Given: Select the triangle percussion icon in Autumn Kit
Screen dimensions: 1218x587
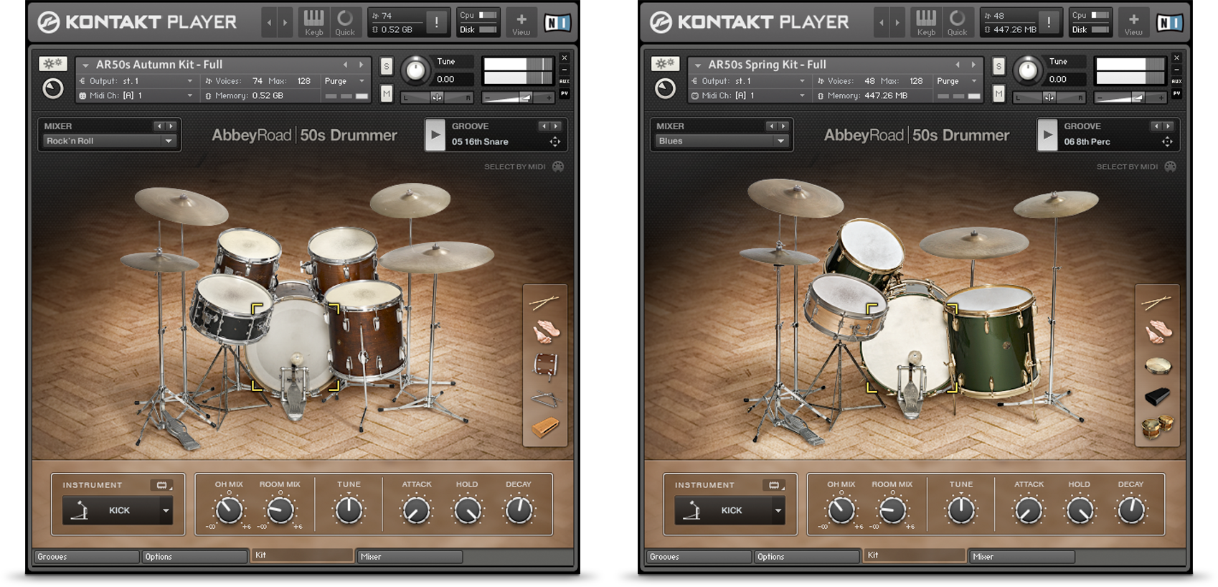Looking at the screenshot, I should [545, 398].
